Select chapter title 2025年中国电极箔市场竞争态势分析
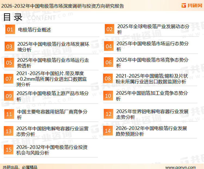The image size is (204, 169). (x=152, y=62)
